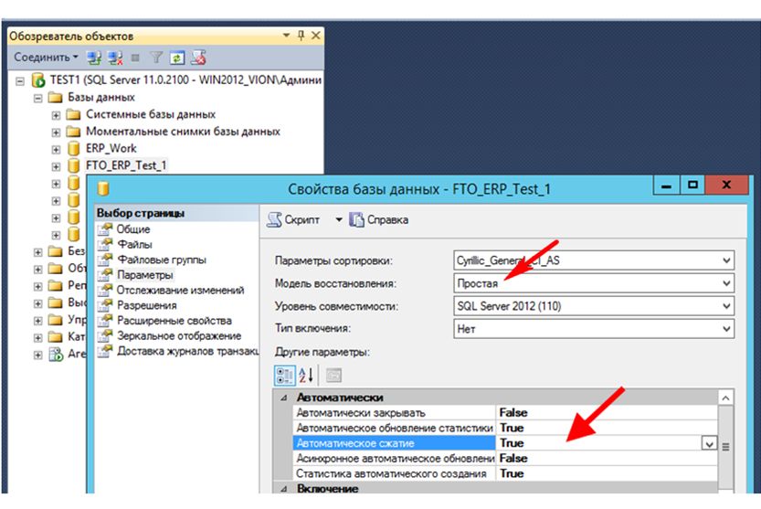Viewport: 761px width, 509px height.
Task: Select the TEST1 server node
Action: tap(185, 80)
